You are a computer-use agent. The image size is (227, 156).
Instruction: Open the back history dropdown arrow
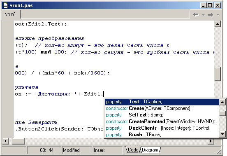[204, 15]
